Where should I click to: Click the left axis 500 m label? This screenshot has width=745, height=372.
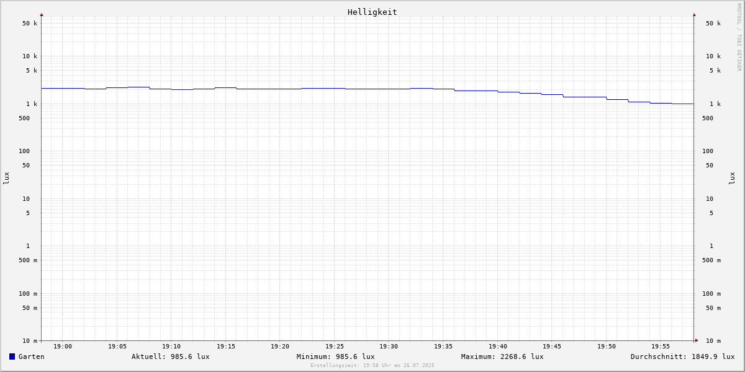coord(28,260)
